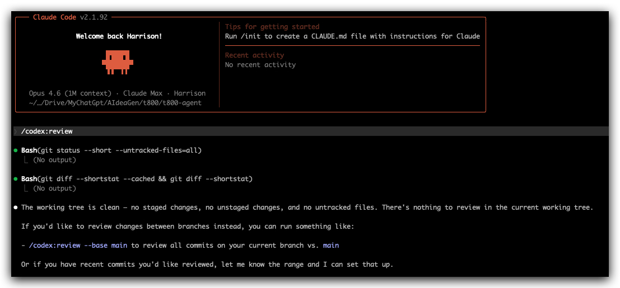Click the green bullet beside git status command

tap(16, 150)
